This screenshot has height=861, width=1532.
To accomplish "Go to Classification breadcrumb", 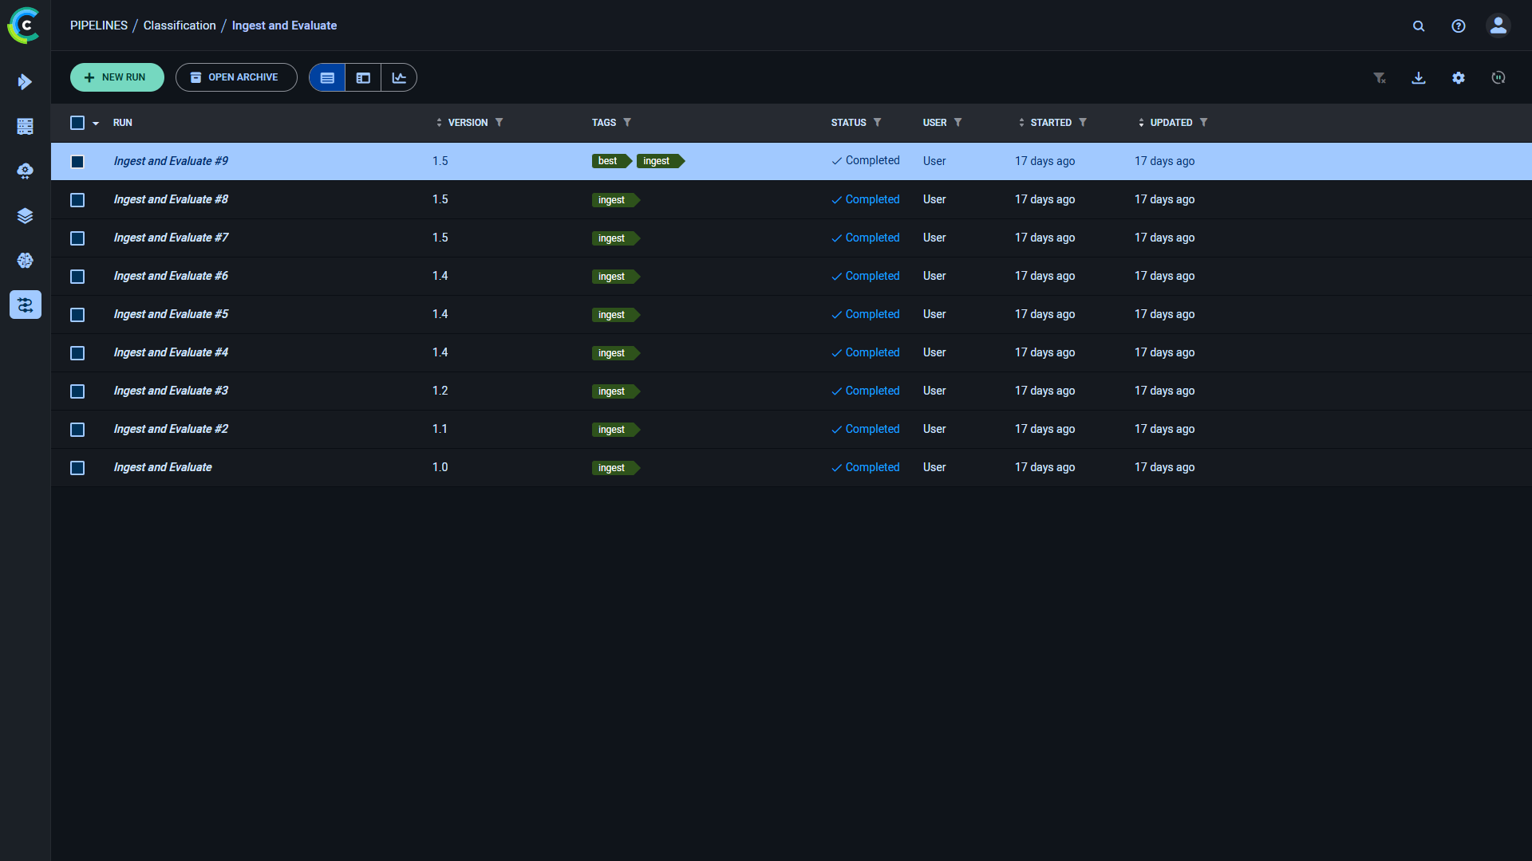I will [x=180, y=26].
